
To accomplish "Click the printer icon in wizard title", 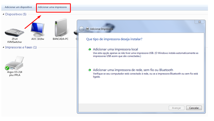I will (x=87, y=29).
